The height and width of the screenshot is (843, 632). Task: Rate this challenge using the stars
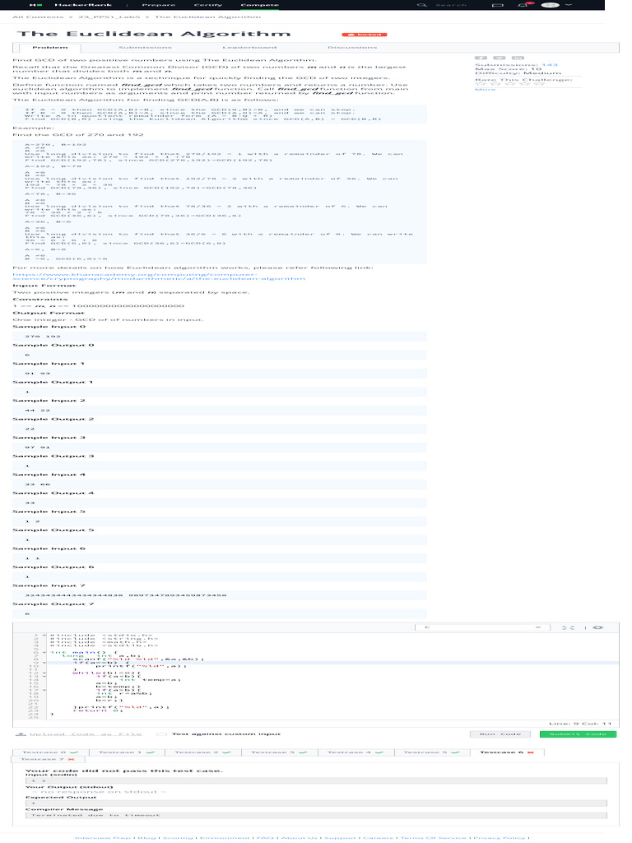coord(510,85)
